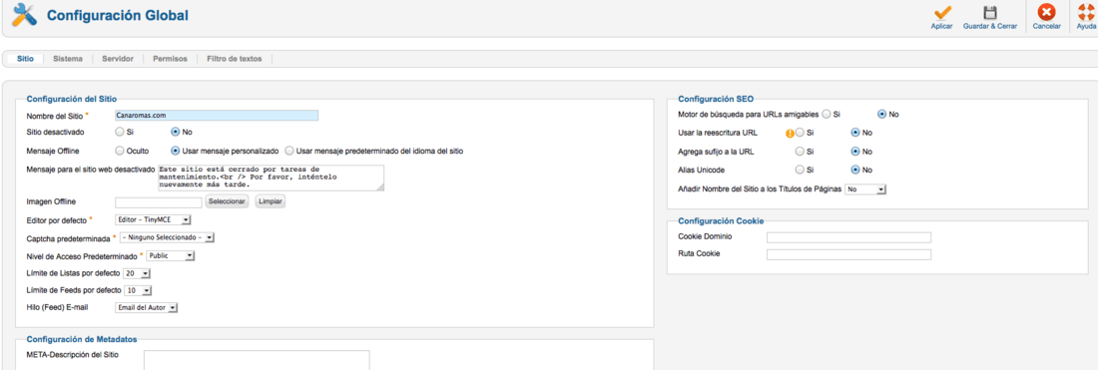The height and width of the screenshot is (370, 1098).
Task: Click the Configuración Cookie heading
Action: 721,221
